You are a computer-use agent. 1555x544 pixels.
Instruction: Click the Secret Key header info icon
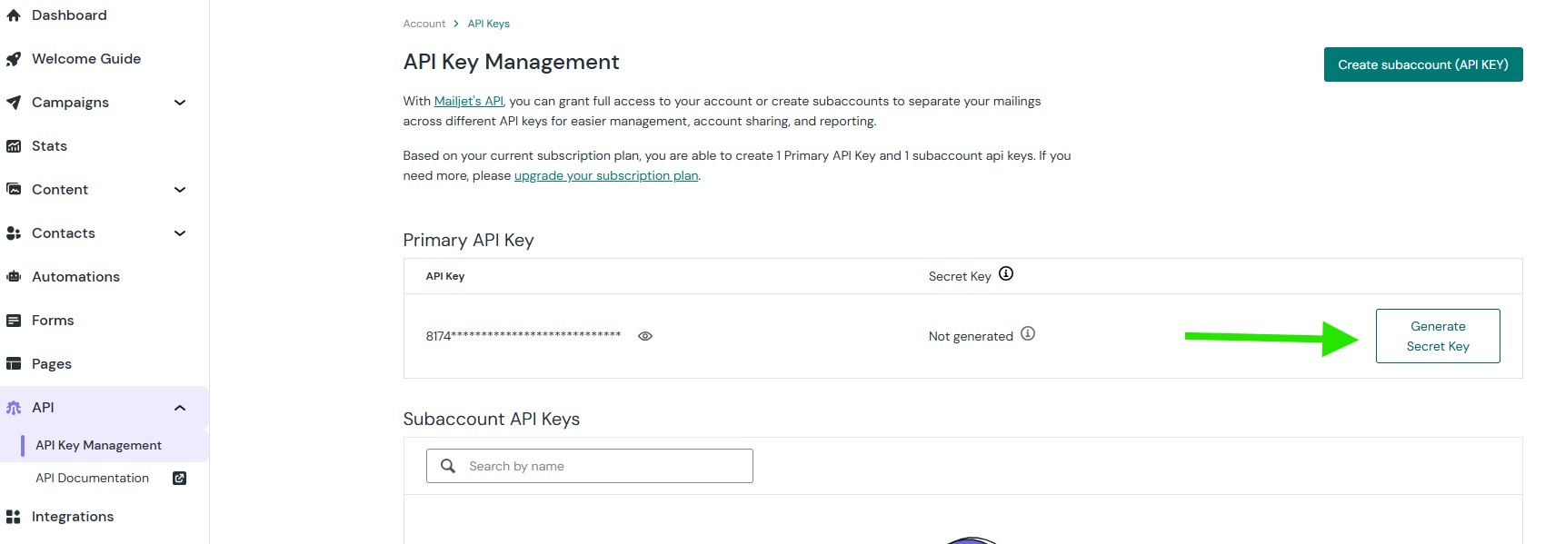pos(1006,274)
